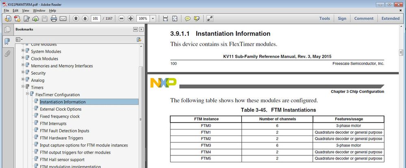The width and height of the screenshot is (406, 168).
Task: Open the Comment pane
Action: [x=364, y=18]
